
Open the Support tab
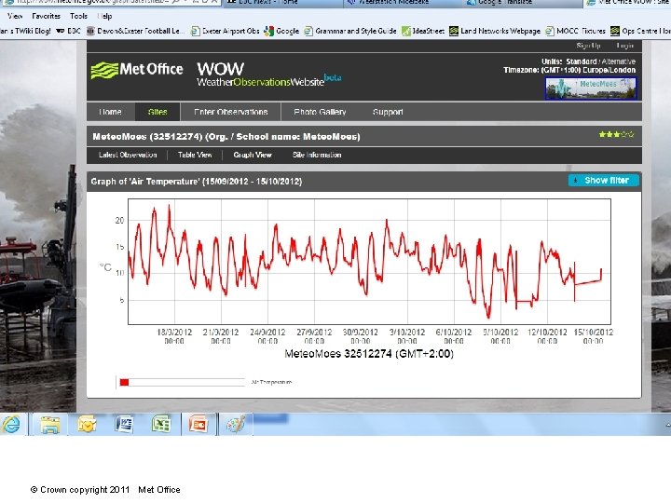tap(388, 112)
